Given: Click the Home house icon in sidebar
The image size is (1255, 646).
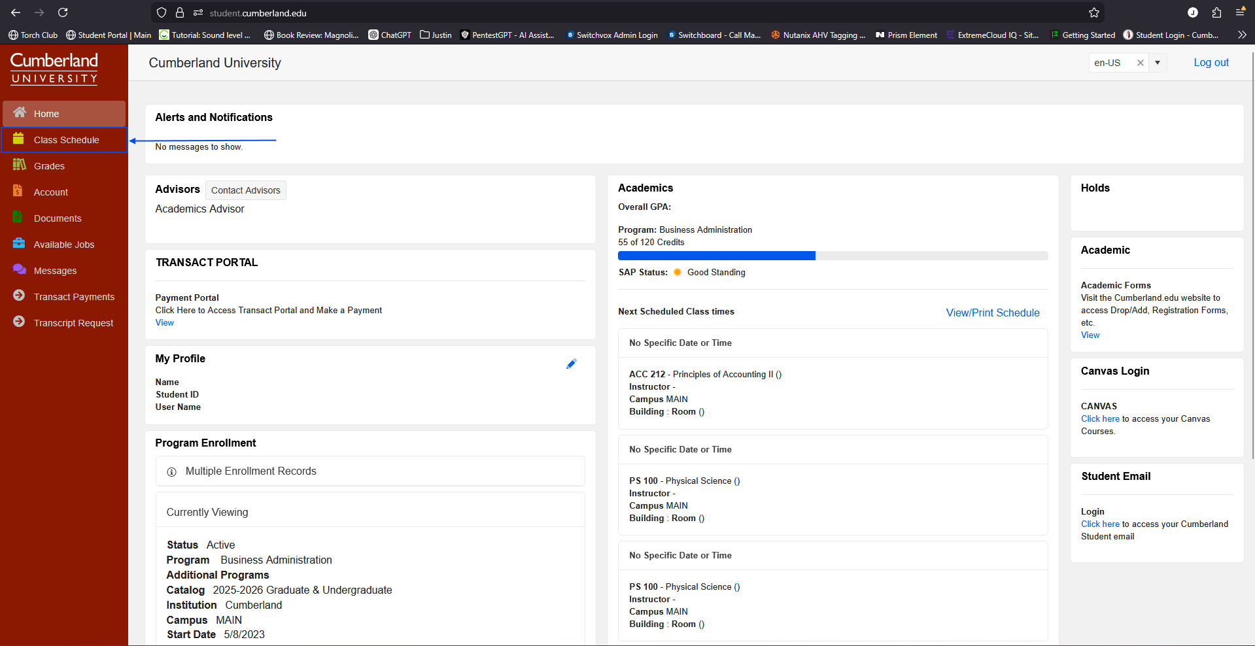Looking at the screenshot, I should (x=20, y=112).
